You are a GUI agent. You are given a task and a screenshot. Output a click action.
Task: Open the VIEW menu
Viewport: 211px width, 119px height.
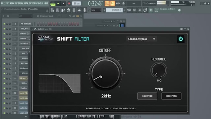(x=26, y=3)
